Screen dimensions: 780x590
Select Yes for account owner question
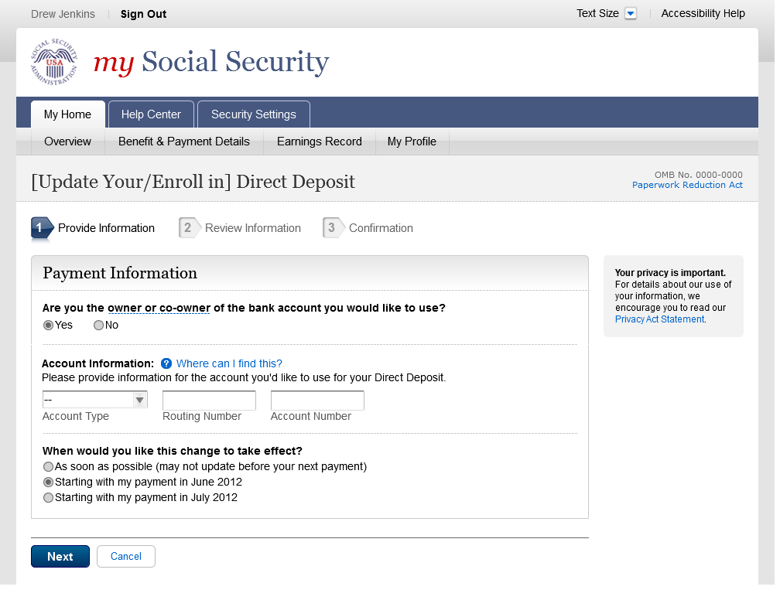(x=48, y=326)
